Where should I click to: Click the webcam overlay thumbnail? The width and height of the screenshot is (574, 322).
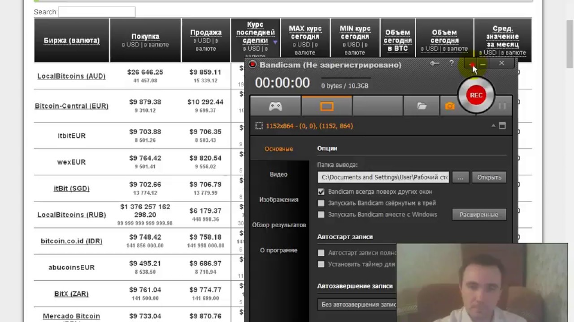[482, 283]
